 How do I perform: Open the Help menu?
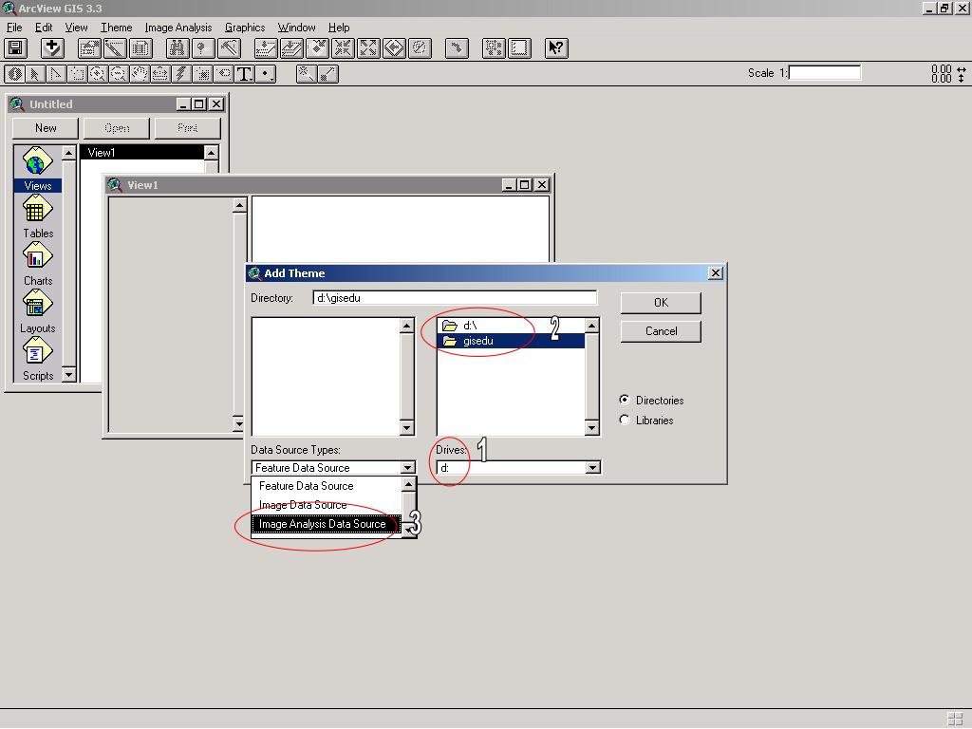coord(339,28)
